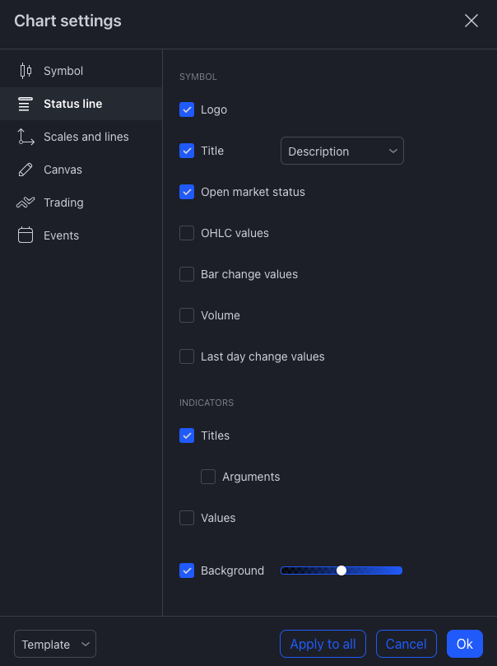Image resolution: width=497 pixels, height=666 pixels.
Task: Click the Status line icon in sidebar
Action: [26, 104]
